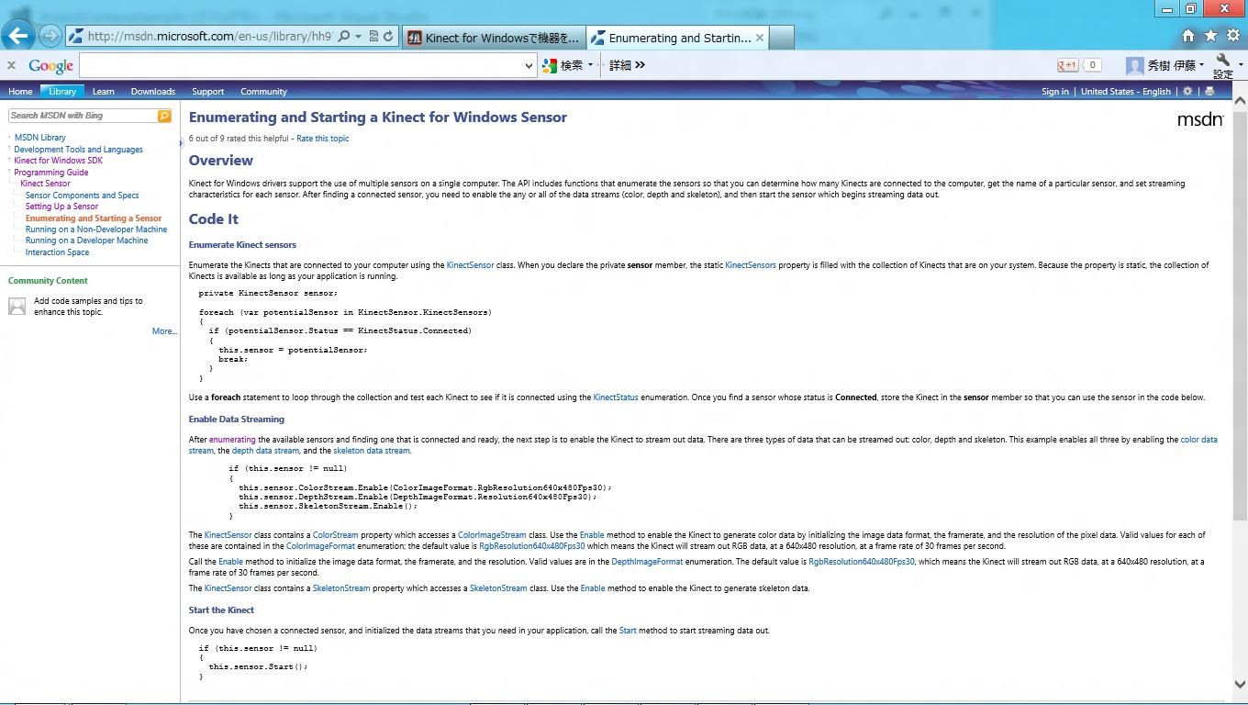
Task: Open Running on a Developer Machine page
Action: pyautogui.click(x=86, y=241)
